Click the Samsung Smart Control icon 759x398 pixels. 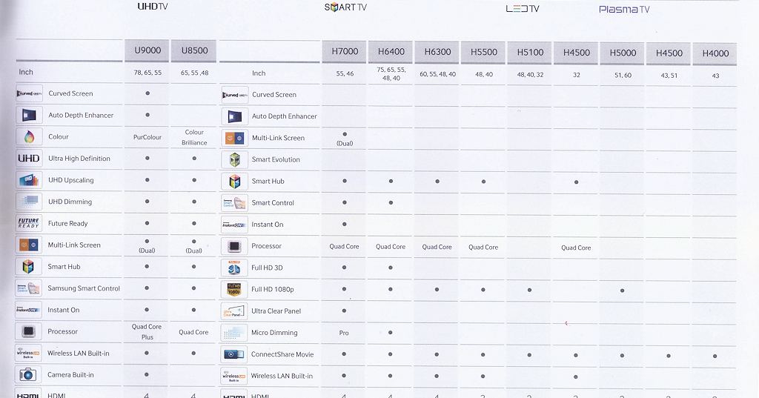pyautogui.click(x=29, y=288)
